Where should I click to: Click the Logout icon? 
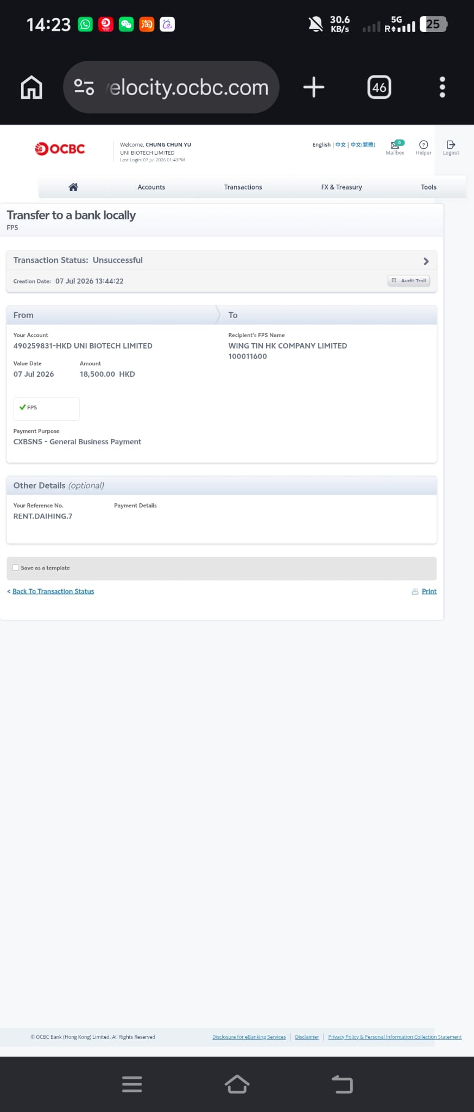click(451, 147)
